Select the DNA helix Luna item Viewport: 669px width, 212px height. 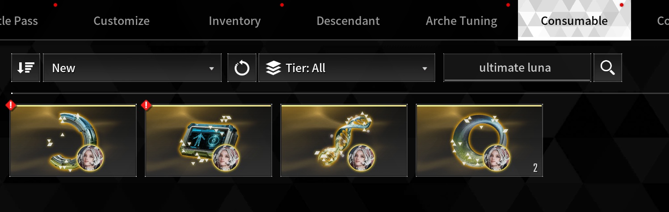coord(344,140)
